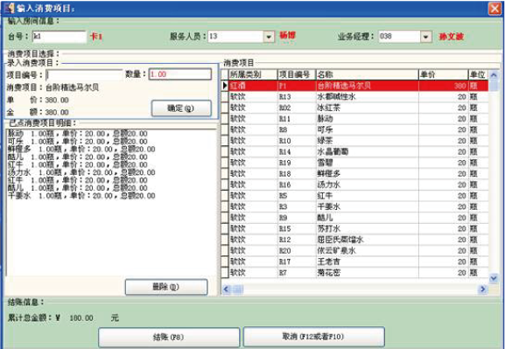Click the 名称 column header
This screenshot has width=505, height=349.
click(368, 74)
